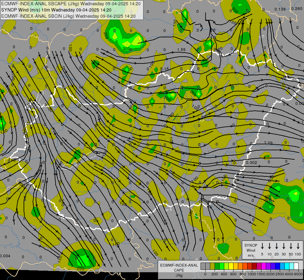Screen dimensions: 304x280
Task: Click the '400' tick label in CAPE legend
Action: (224, 274)
